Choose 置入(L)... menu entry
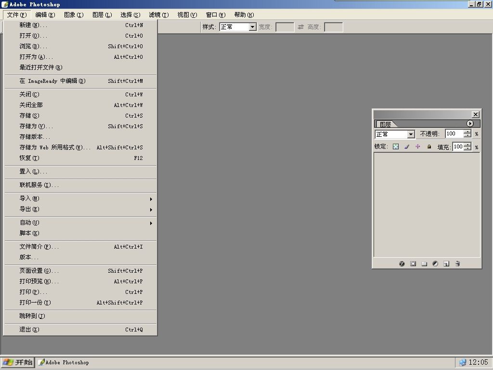 tap(80, 172)
